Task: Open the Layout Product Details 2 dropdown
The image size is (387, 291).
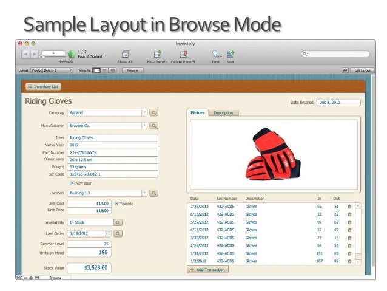Action: point(52,70)
